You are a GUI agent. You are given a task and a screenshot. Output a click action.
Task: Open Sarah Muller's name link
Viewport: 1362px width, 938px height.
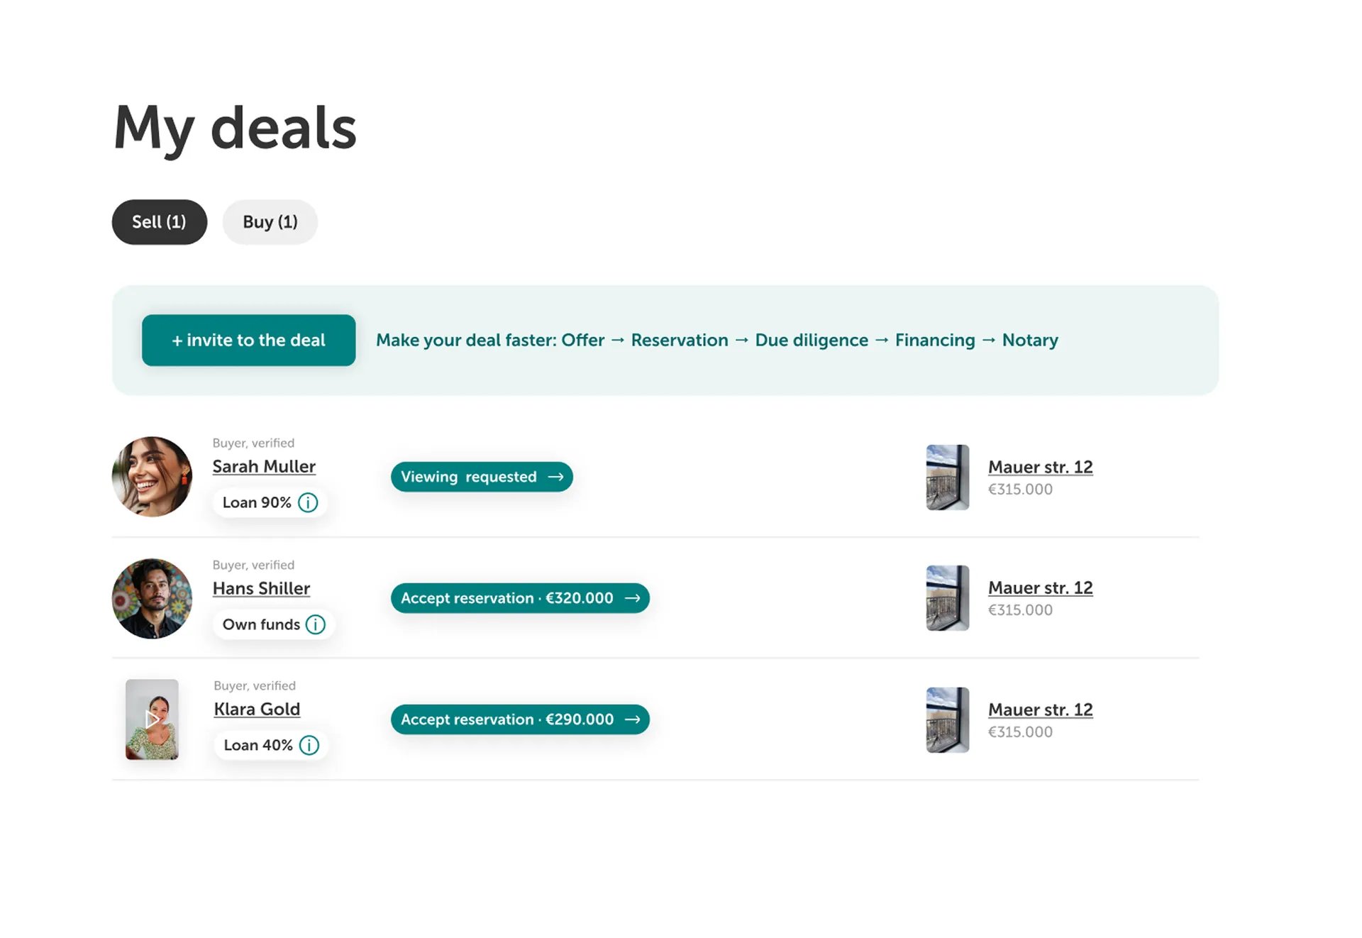[264, 466]
